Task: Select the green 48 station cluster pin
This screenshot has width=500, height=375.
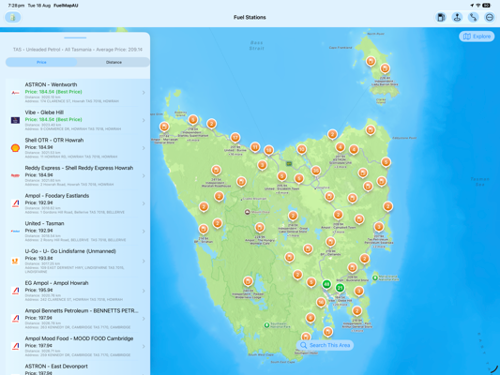Action: point(326,284)
